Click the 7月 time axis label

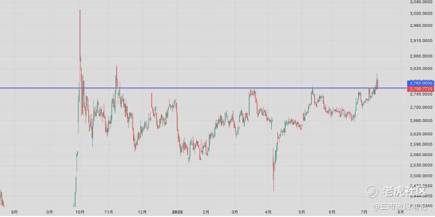coord(365,212)
